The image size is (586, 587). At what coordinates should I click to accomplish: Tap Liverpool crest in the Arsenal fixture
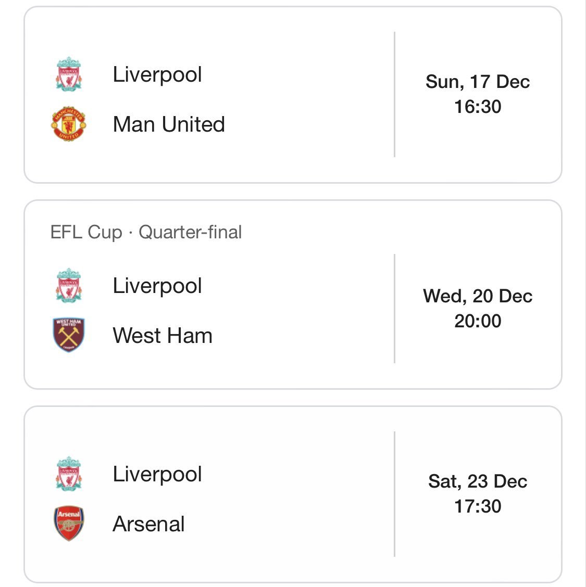(x=69, y=474)
